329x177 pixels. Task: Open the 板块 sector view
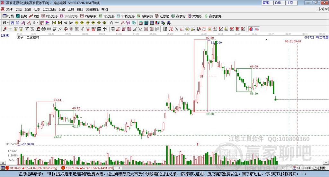pyautogui.click(x=22, y=16)
